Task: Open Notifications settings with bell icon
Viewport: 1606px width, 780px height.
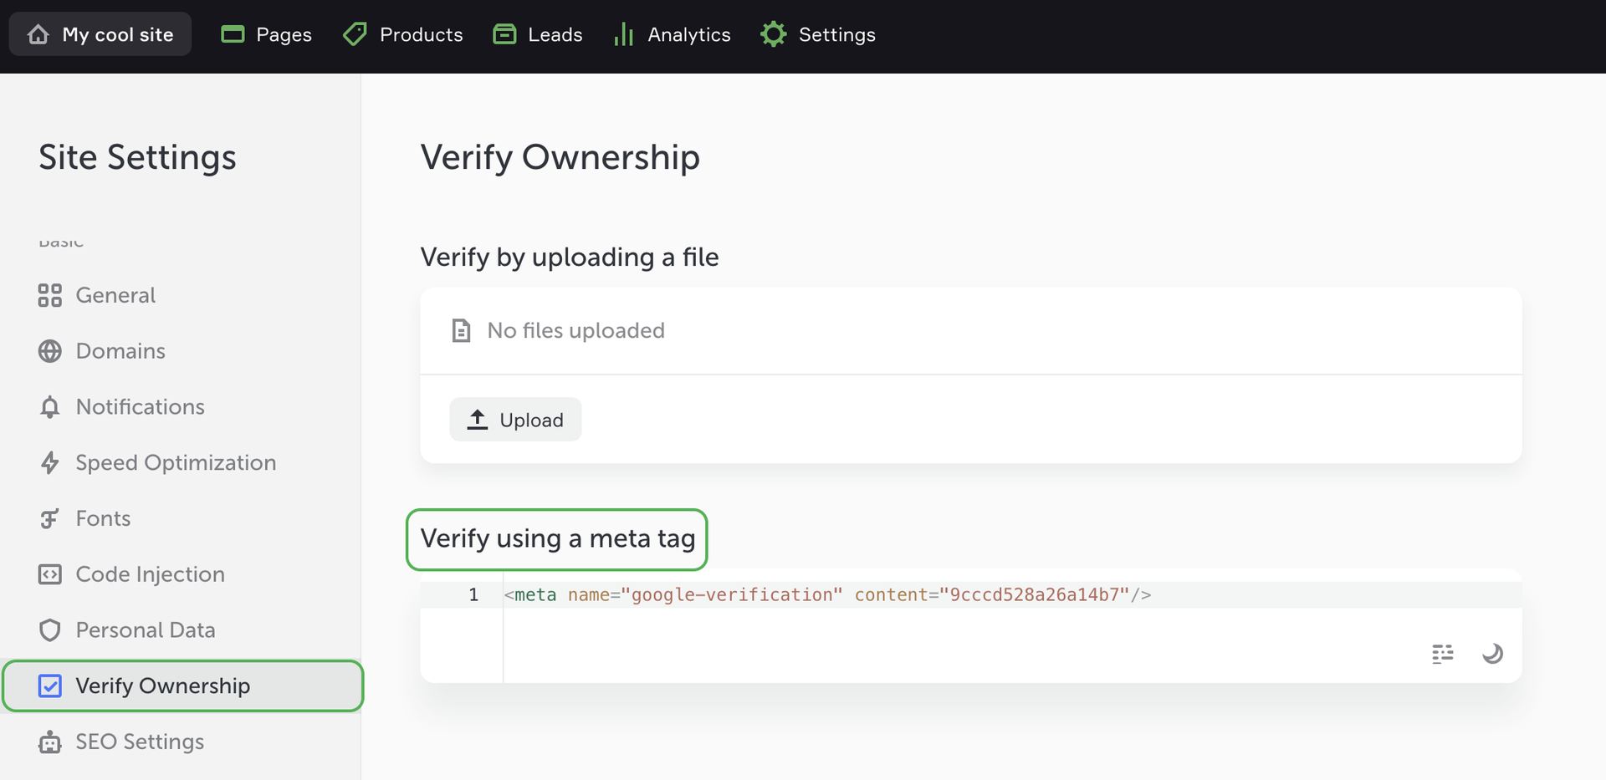Action: click(x=50, y=407)
